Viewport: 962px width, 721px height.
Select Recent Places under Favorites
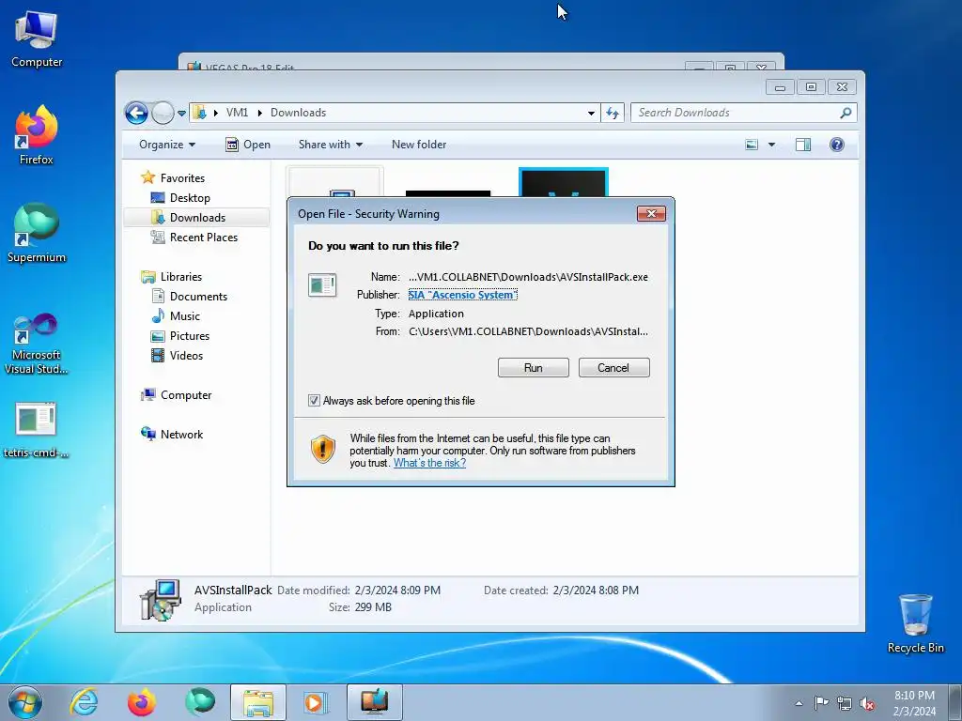coord(203,238)
